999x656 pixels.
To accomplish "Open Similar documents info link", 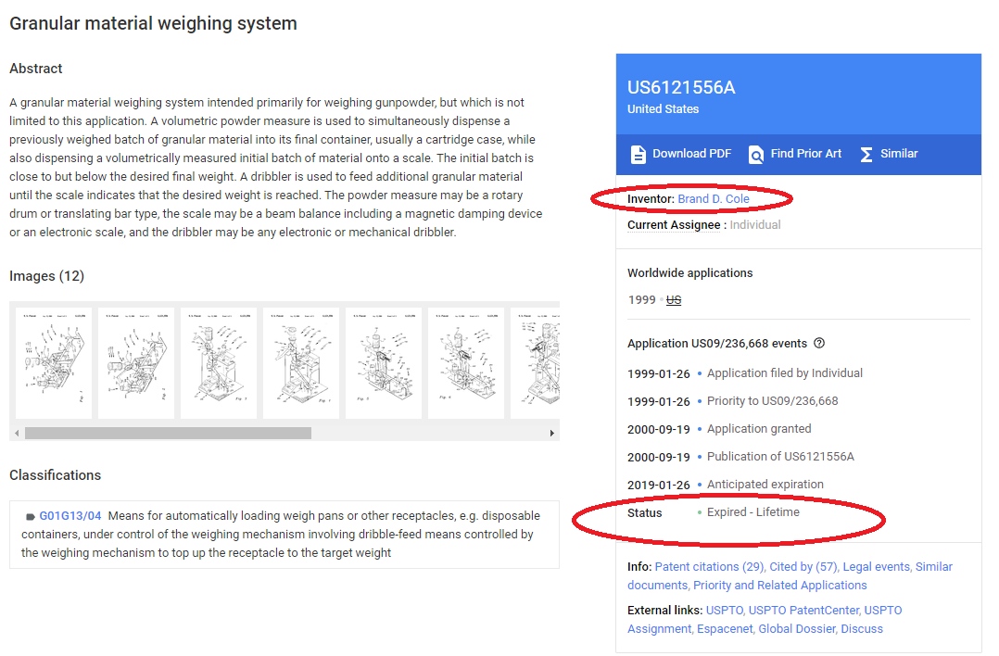I will click(790, 575).
